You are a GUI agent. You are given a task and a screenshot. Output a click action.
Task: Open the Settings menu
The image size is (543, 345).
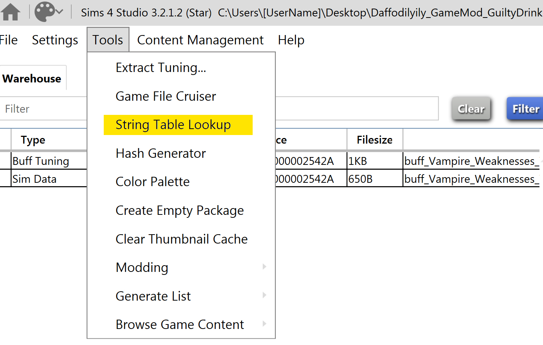[x=55, y=40]
